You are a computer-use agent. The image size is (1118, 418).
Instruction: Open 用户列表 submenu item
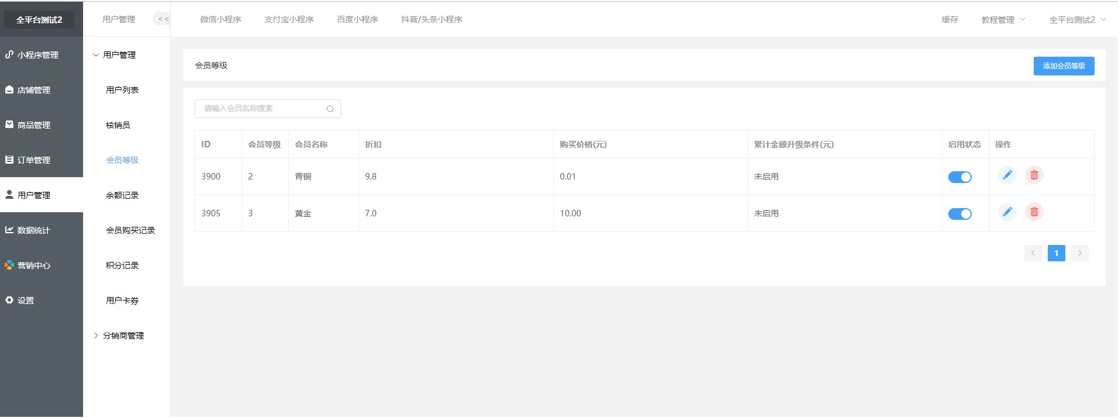(122, 90)
